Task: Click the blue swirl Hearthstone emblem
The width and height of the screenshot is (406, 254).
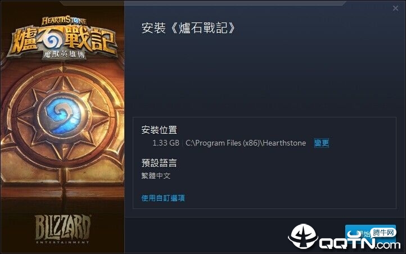Action: pyautogui.click(x=62, y=115)
